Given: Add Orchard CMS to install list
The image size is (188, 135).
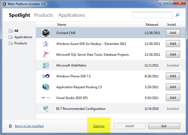Looking at the screenshot, I should [173, 33].
